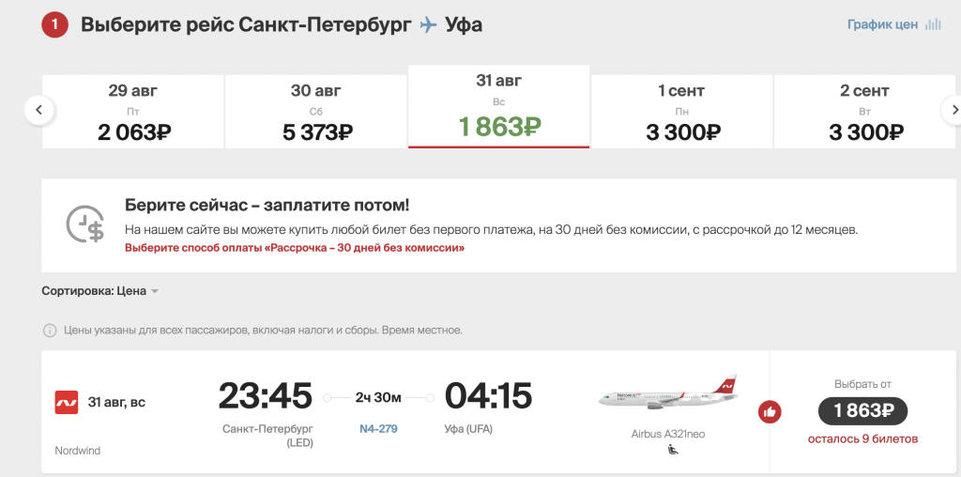
Task: Open flight number N4-279 link
Action: (378, 428)
